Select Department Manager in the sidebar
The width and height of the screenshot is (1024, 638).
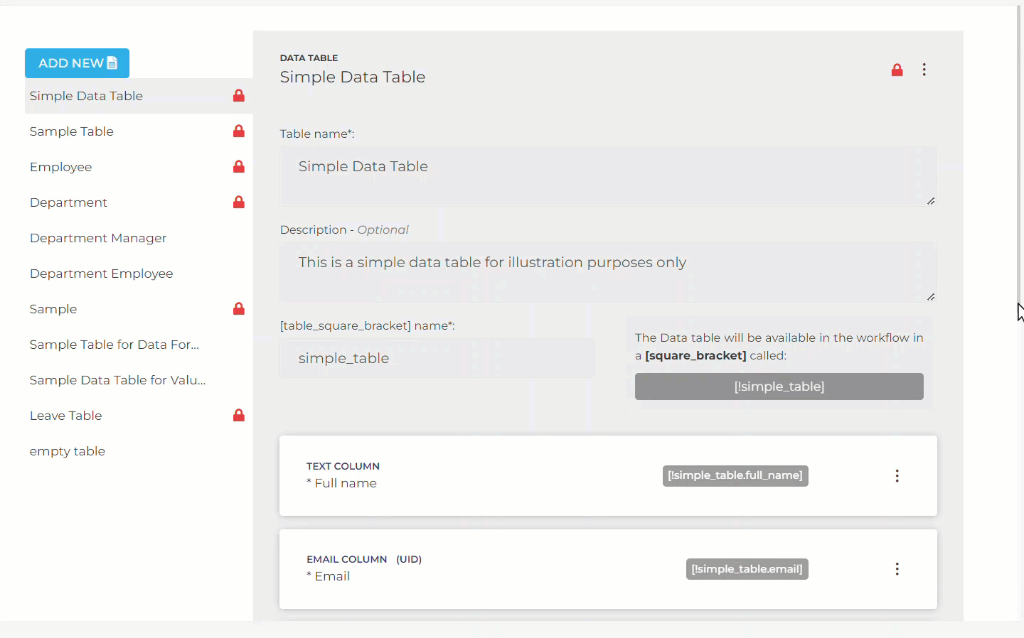pyautogui.click(x=97, y=237)
